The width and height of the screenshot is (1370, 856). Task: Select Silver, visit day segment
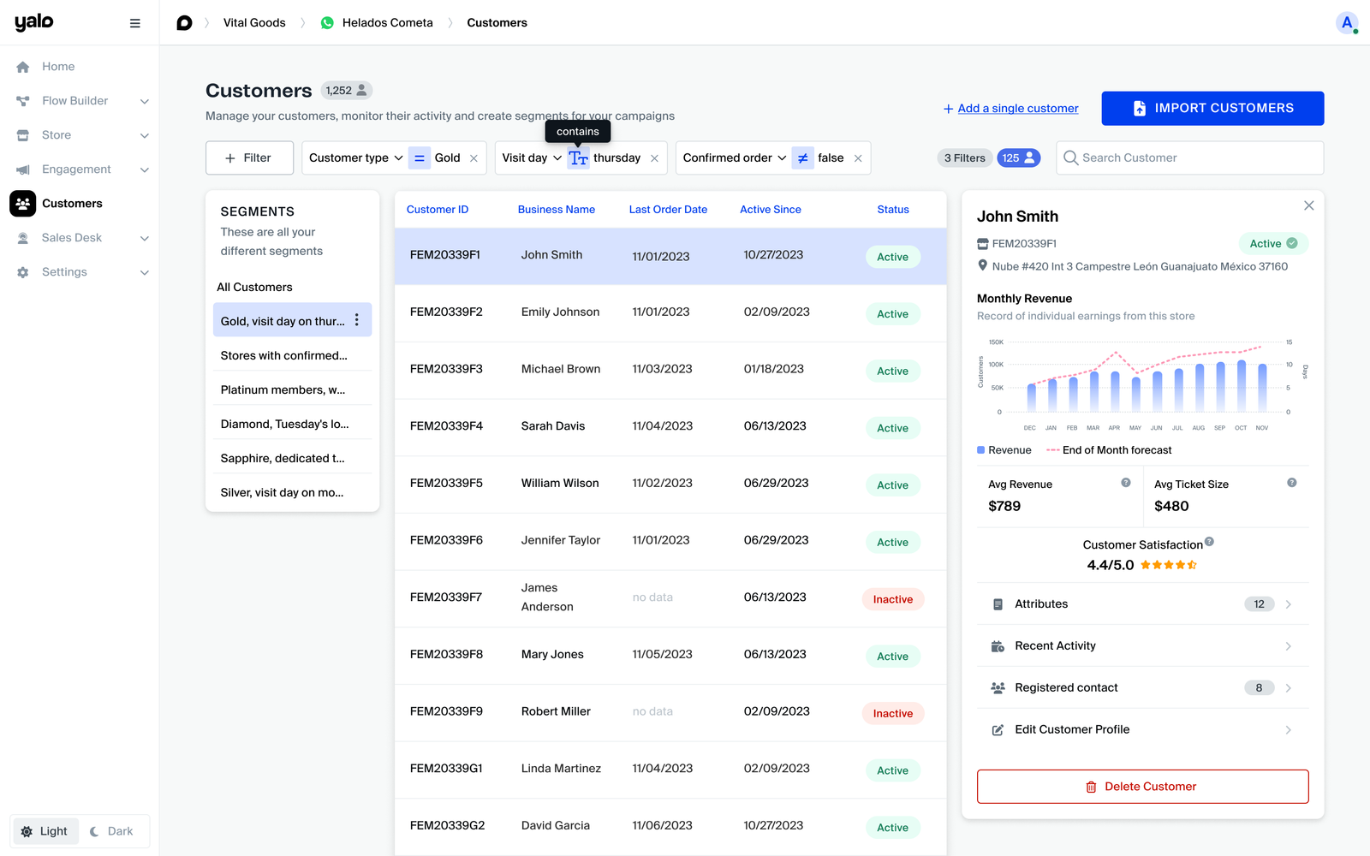pyautogui.click(x=292, y=492)
